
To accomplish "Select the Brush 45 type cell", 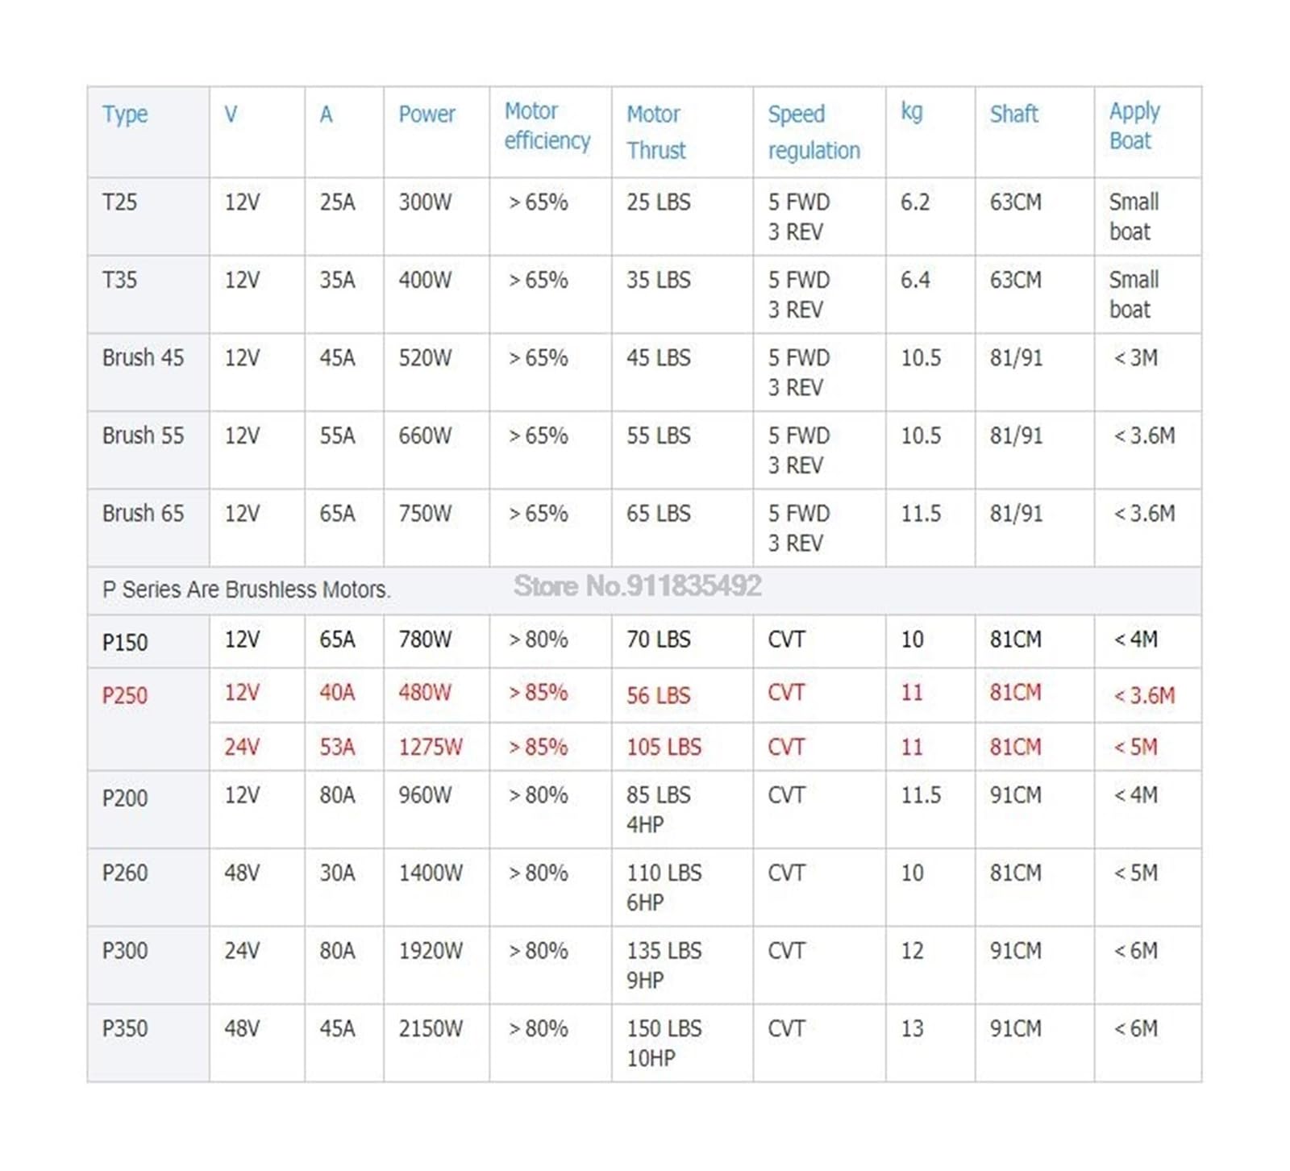I will [x=143, y=357].
